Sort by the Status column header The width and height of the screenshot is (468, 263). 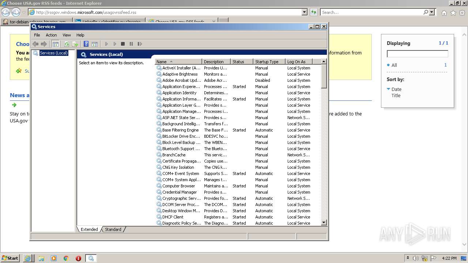(242, 62)
